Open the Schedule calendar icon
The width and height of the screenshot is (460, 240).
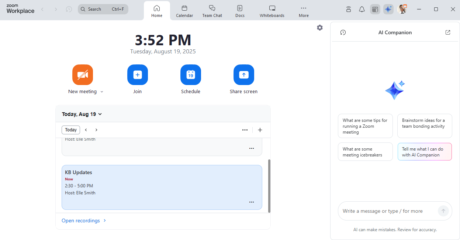coord(191,75)
